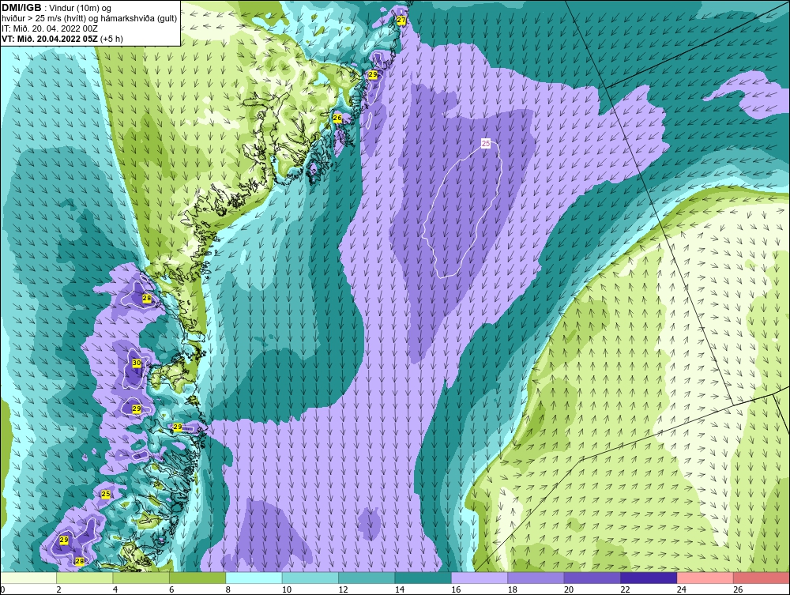The height and width of the screenshot is (595, 790).
Task: Click the DMI/IGB title text
Action: click(x=21, y=8)
